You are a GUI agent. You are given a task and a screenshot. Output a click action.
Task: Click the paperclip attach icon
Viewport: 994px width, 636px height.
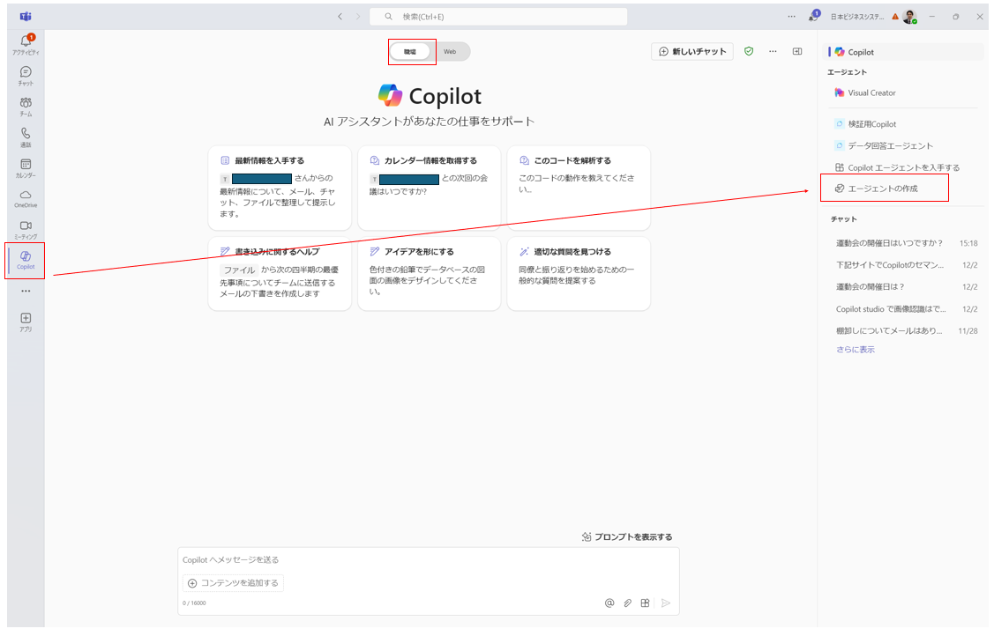click(627, 603)
